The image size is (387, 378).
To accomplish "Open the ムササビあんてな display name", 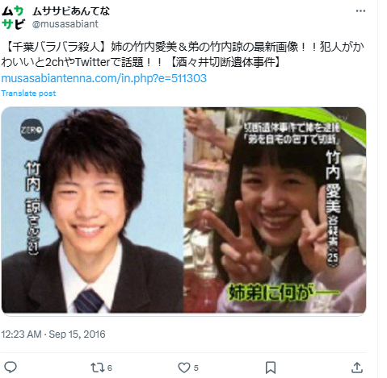I will tap(71, 11).
